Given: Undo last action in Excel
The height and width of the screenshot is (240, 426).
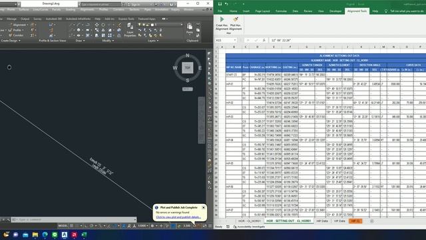Looking at the screenshot, I should (x=226, y=4).
